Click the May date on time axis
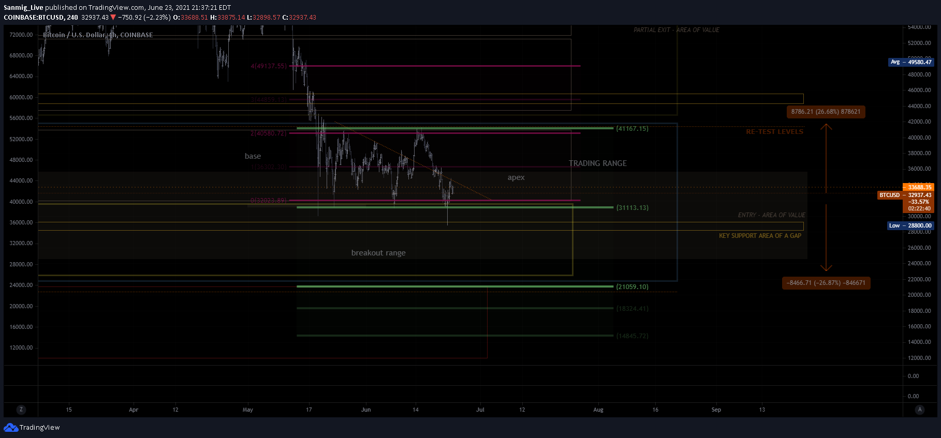This screenshot has height=438, width=941. click(x=248, y=410)
